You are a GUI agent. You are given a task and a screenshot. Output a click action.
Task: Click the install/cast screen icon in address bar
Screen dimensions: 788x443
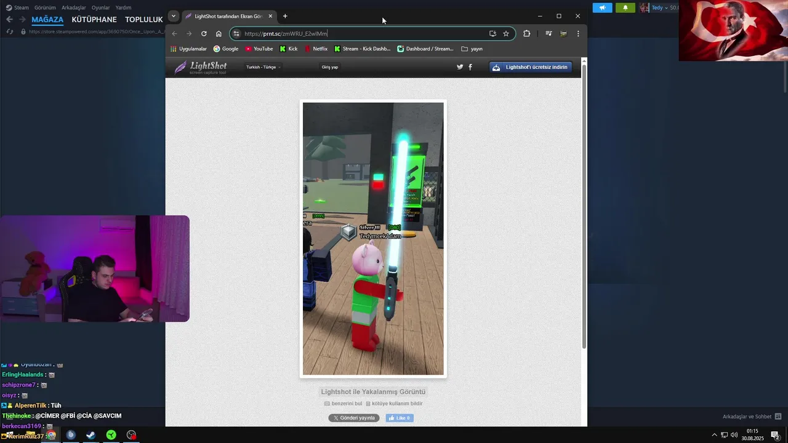[492, 34]
